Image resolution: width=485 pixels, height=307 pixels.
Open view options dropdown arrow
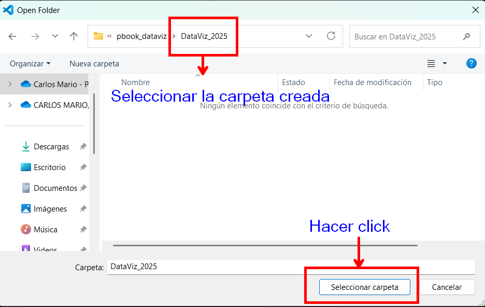(x=445, y=63)
